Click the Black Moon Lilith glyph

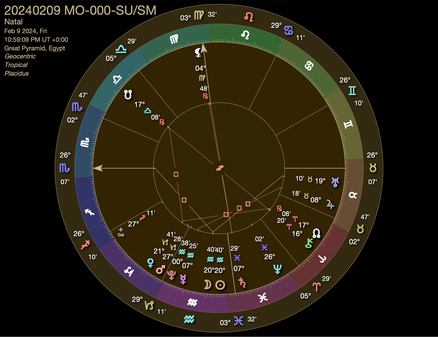198,53
